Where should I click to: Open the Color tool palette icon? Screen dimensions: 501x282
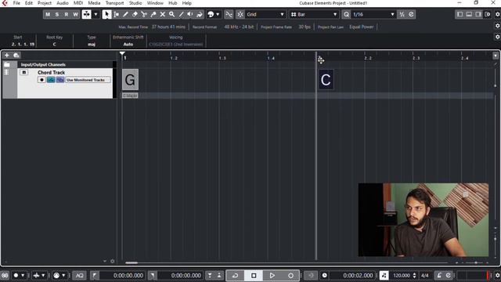pos(211,14)
